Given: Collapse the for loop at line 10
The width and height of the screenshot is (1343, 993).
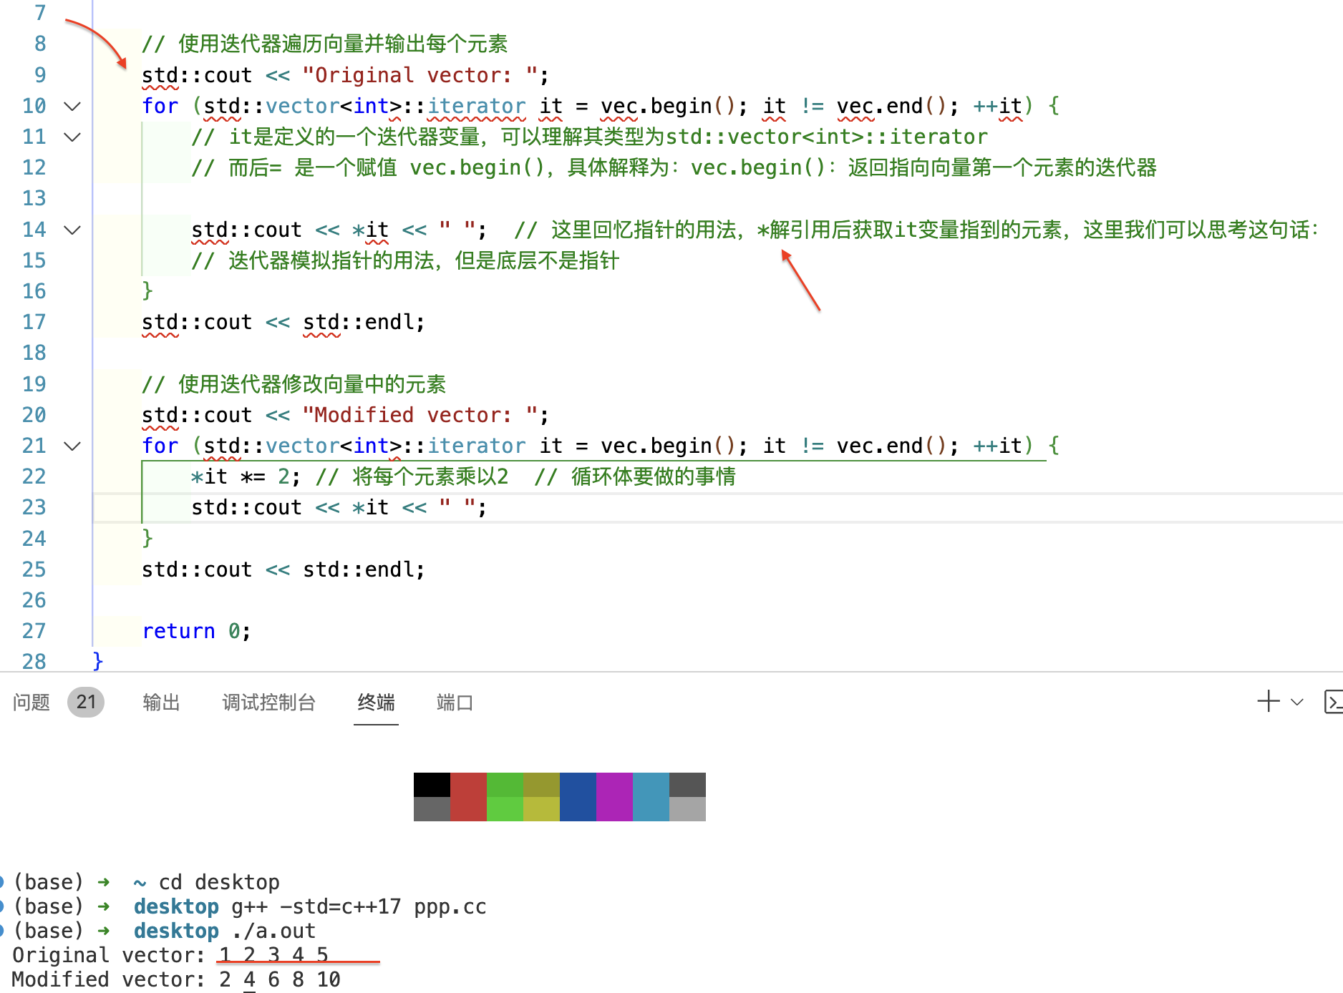Looking at the screenshot, I should coord(72,107).
